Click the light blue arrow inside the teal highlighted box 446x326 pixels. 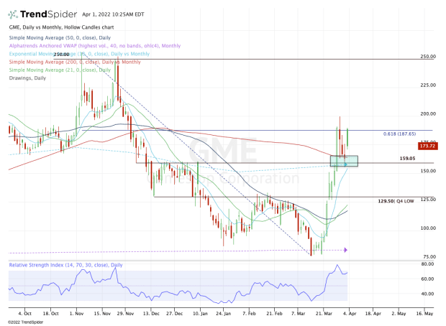pos(345,164)
